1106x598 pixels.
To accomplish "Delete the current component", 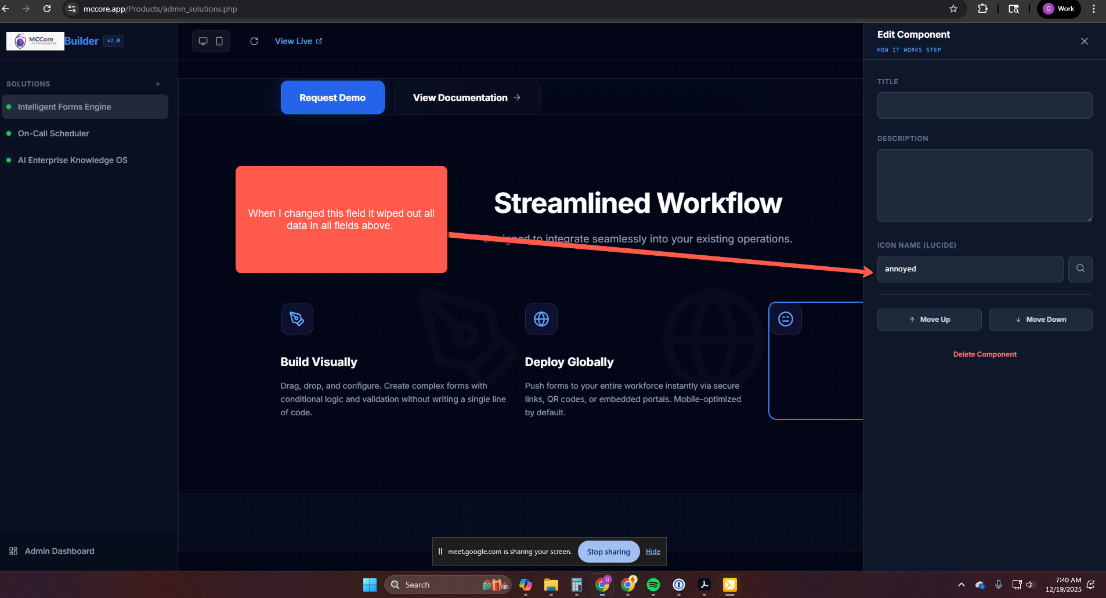I will [984, 354].
